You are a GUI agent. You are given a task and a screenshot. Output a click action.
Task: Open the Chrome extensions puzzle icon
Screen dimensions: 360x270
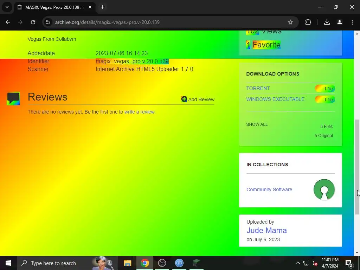pyautogui.click(x=308, y=22)
